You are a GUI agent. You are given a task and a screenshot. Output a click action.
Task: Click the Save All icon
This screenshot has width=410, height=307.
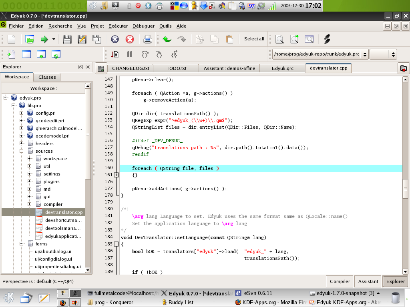tap(97, 39)
